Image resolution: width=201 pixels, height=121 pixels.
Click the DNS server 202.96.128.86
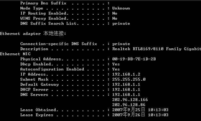click(129, 105)
